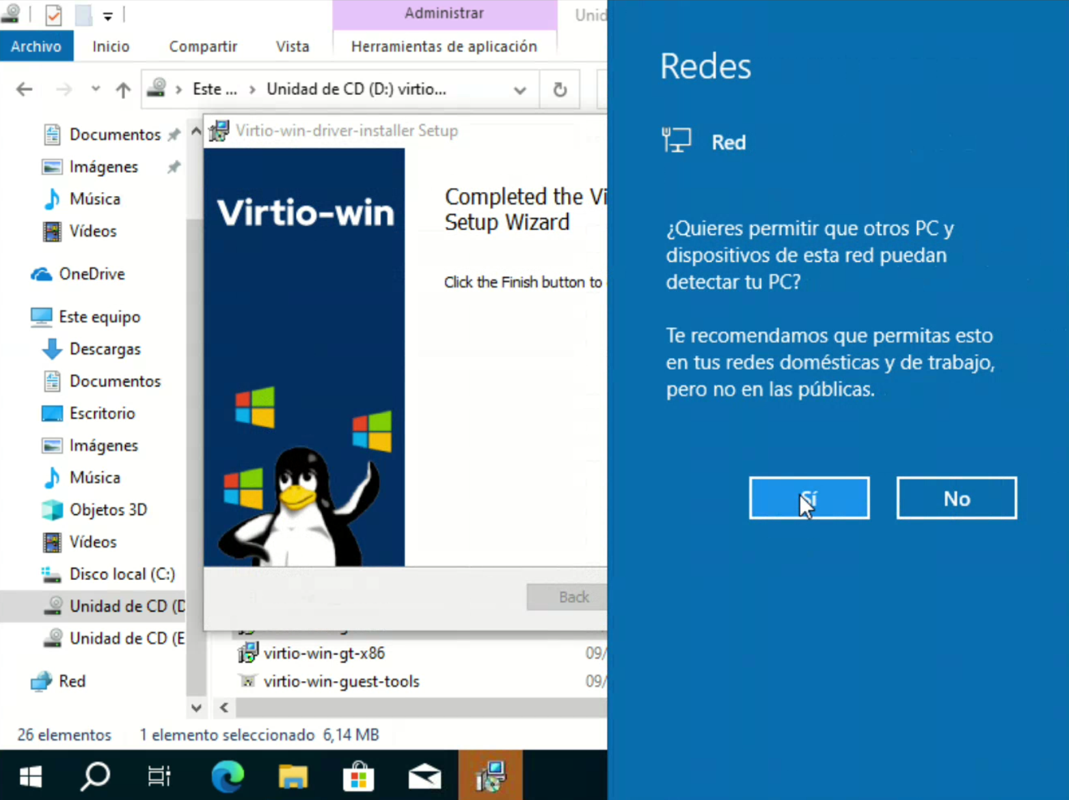1069x800 pixels.
Task: Go up one folder level arrow
Action: [x=123, y=89]
